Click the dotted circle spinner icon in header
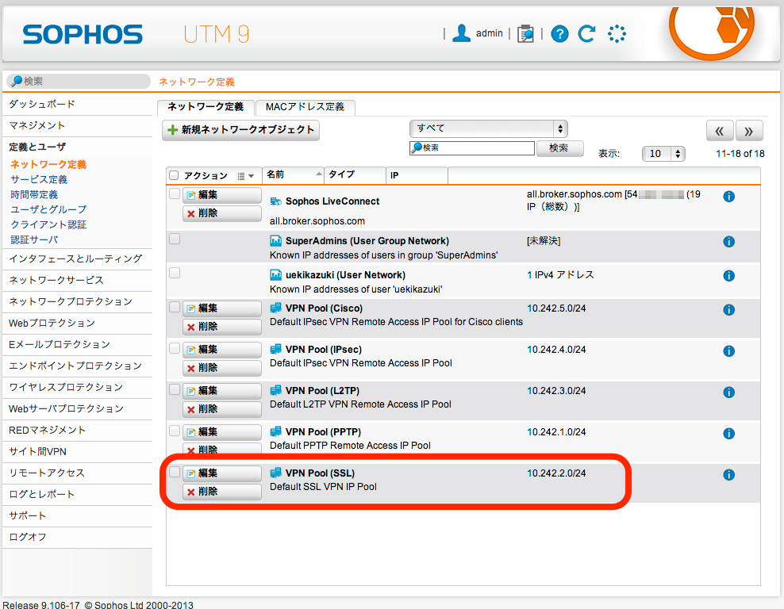This screenshot has width=784, height=609. click(617, 34)
